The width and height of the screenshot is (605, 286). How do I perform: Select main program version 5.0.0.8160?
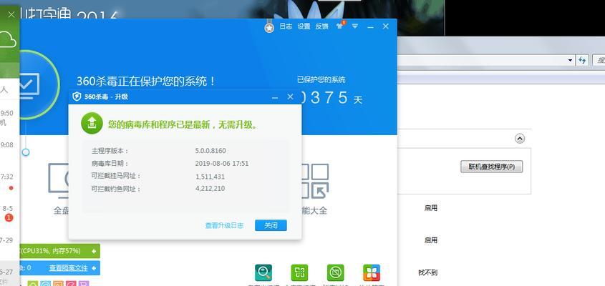tap(210, 151)
